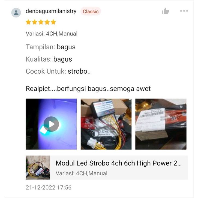This screenshot has width=198, height=198.
Task: Click the reviewer's avatar icon
Action: point(16,13)
